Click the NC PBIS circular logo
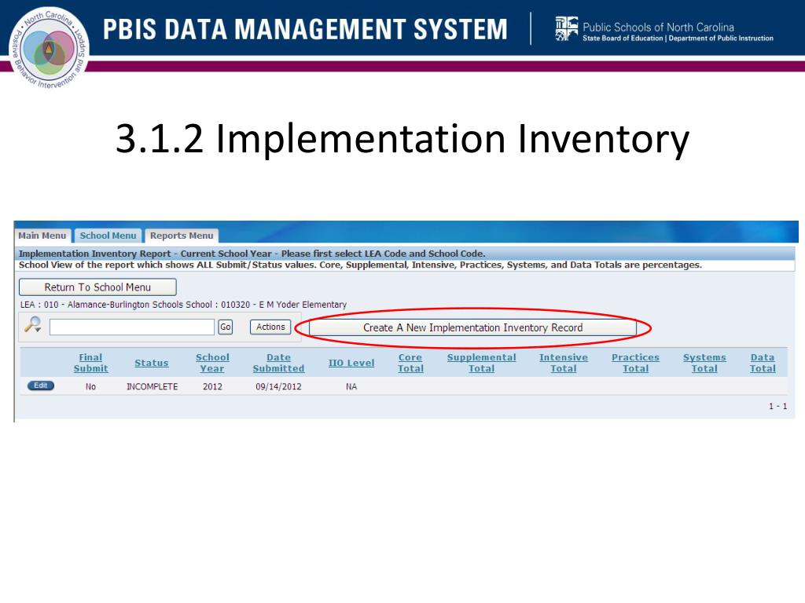This screenshot has width=805, height=603. coord(50,48)
